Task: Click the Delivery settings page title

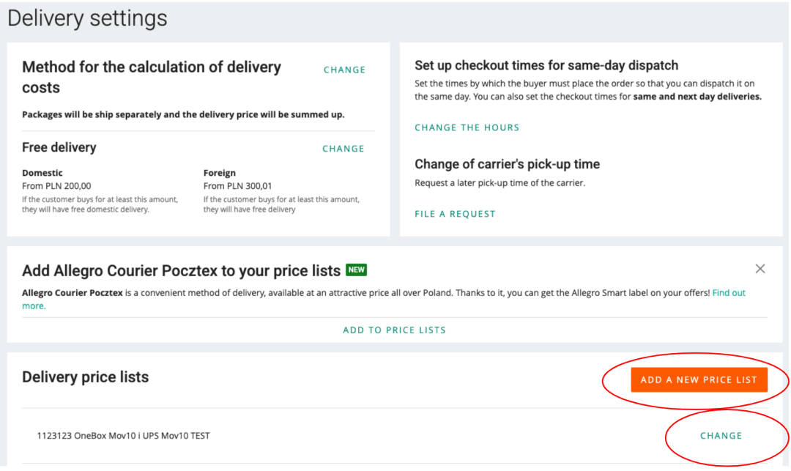Action: pyautogui.click(x=88, y=18)
